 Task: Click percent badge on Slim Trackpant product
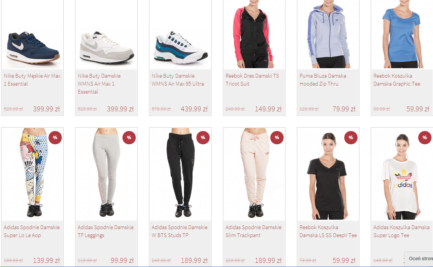277,137
